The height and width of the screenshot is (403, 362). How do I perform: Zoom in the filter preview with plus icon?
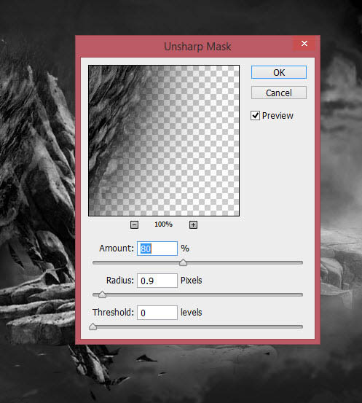tap(193, 225)
